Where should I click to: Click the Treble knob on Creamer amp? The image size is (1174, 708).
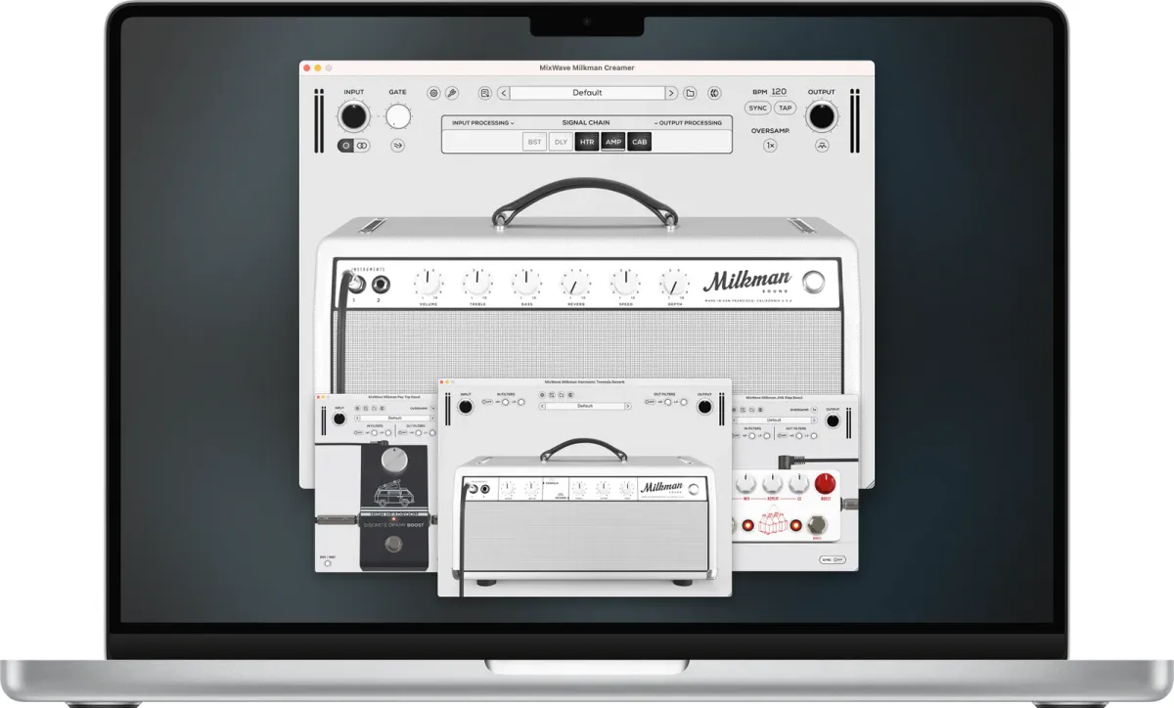(x=477, y=284)
